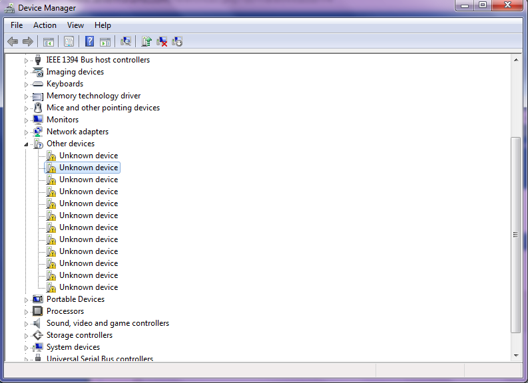Click the Device Manager title bar icon

click(x=9, y=8)
